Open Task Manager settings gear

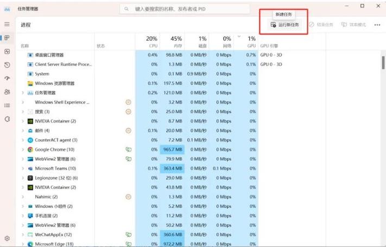tap(7, 238)
